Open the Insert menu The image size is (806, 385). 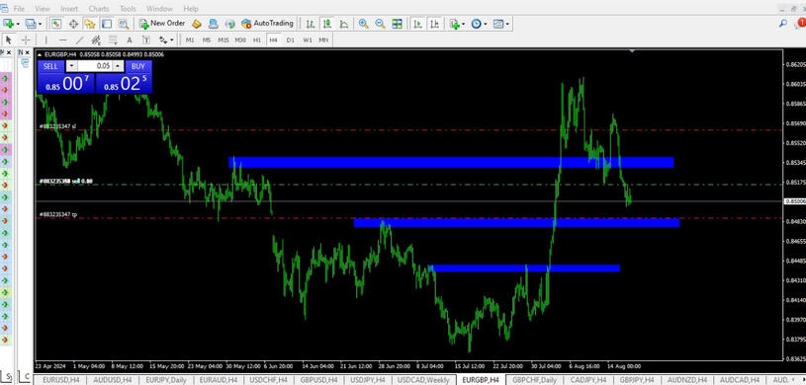69,9
